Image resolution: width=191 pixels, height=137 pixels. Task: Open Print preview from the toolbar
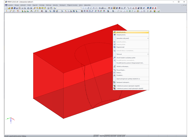tap(25, 8)
